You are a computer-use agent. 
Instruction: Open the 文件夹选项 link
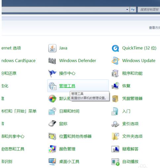pyautogui.click(x=132, y=136)
